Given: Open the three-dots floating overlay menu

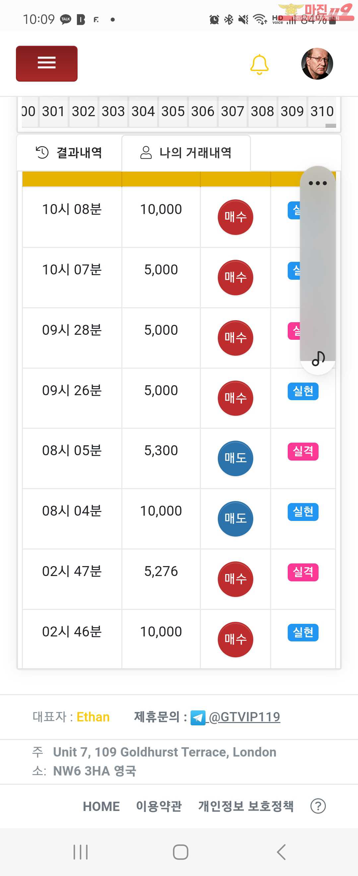Looking at the screenshot, I should click(318, 183).
